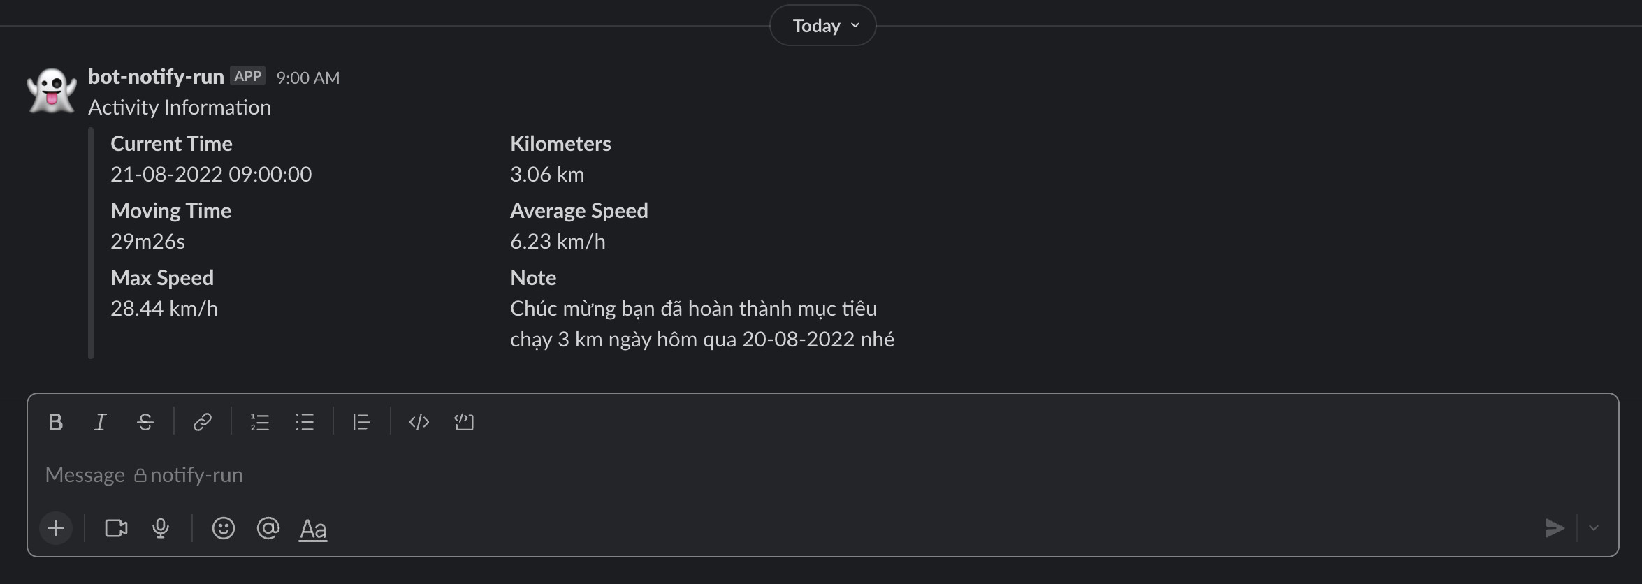Click the message timestamp 9:00 AM
This screenshot has width=1642, height=584.
pos(308,78)
